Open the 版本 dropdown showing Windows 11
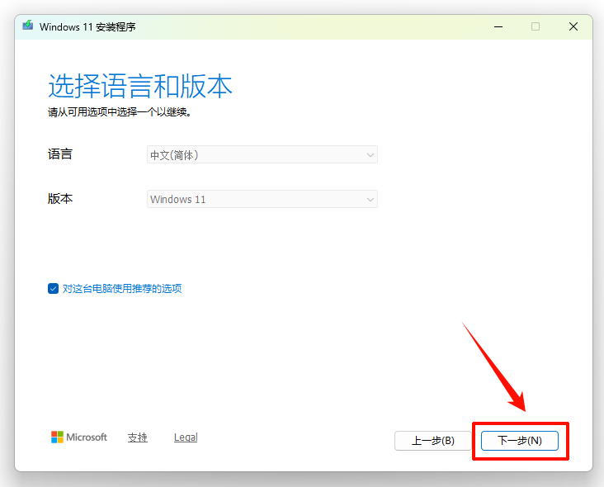Image resolution: width=604 pixels, height=487 pixels. pyautogui.click(x=262, y=199)
